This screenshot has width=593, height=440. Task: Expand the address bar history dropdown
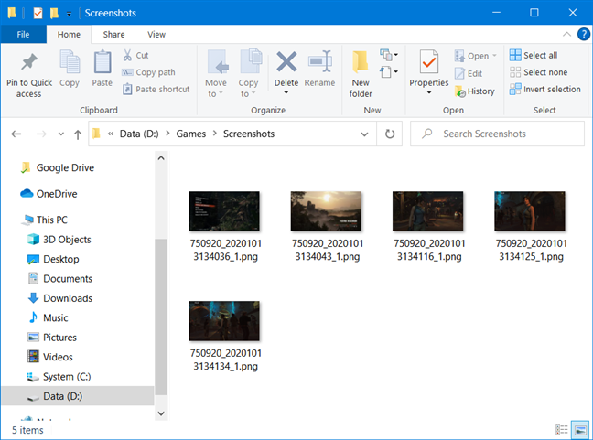click(x=364, y=134)
